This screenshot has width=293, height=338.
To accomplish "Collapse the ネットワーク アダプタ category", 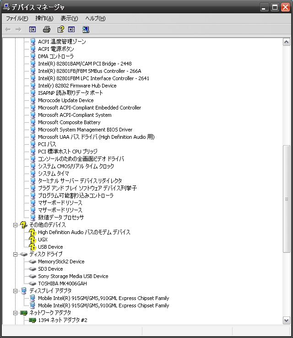I will (x=15, y=313).
